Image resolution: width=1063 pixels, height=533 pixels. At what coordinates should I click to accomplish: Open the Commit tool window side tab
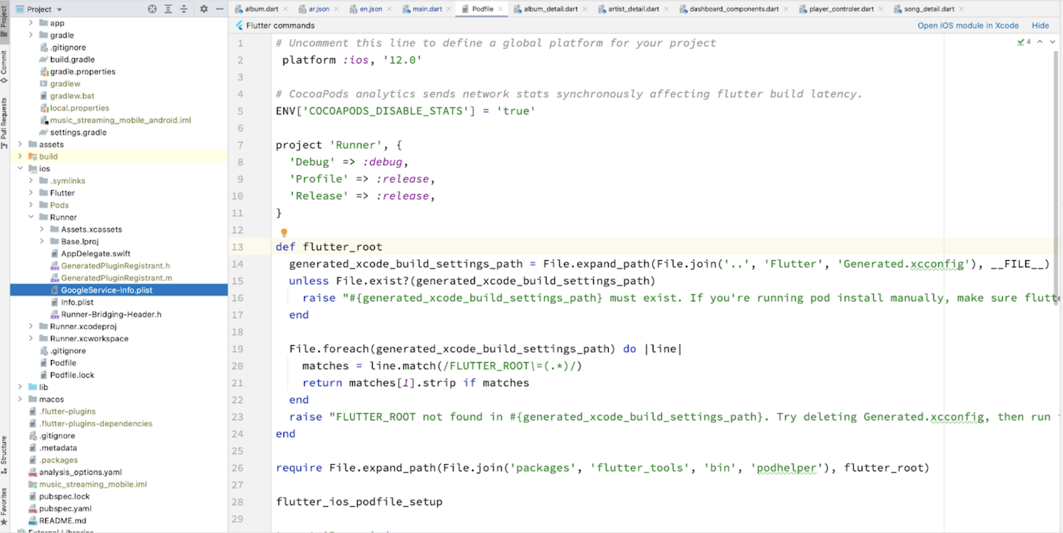[4, 68]
